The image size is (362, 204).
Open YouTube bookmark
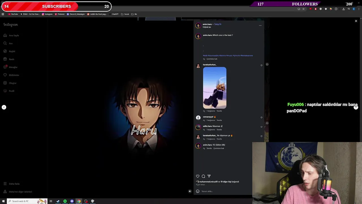13,14
